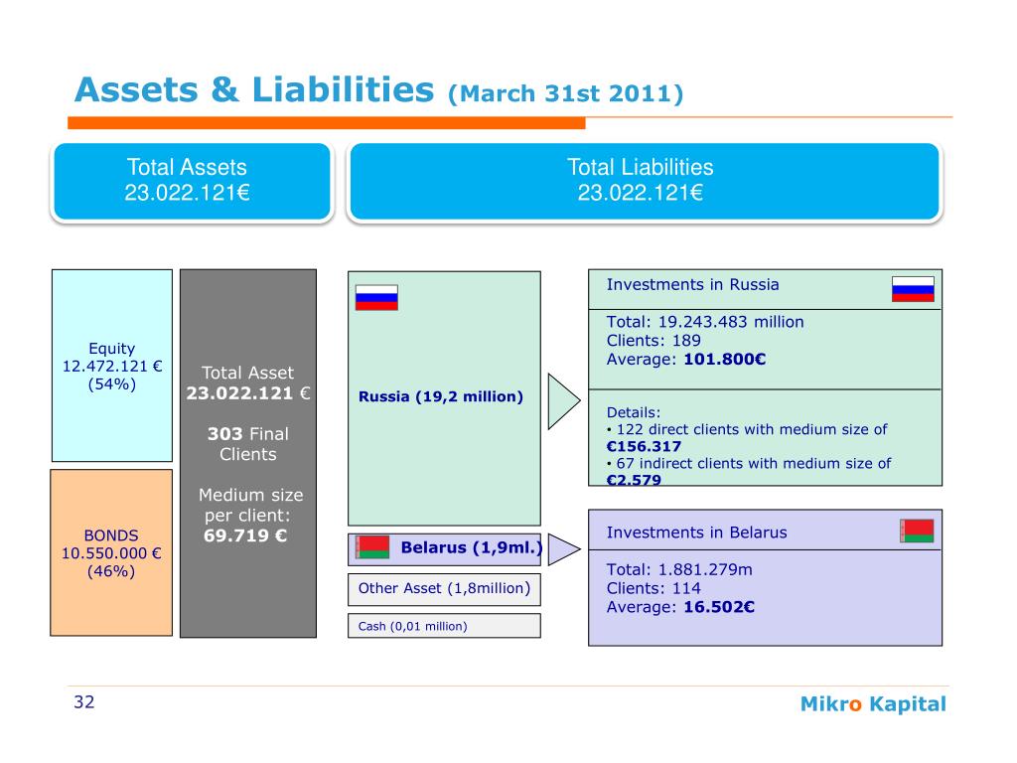Click the Medium size per client label
This screenshot has width=1017, height=763.
coord(250,505)
